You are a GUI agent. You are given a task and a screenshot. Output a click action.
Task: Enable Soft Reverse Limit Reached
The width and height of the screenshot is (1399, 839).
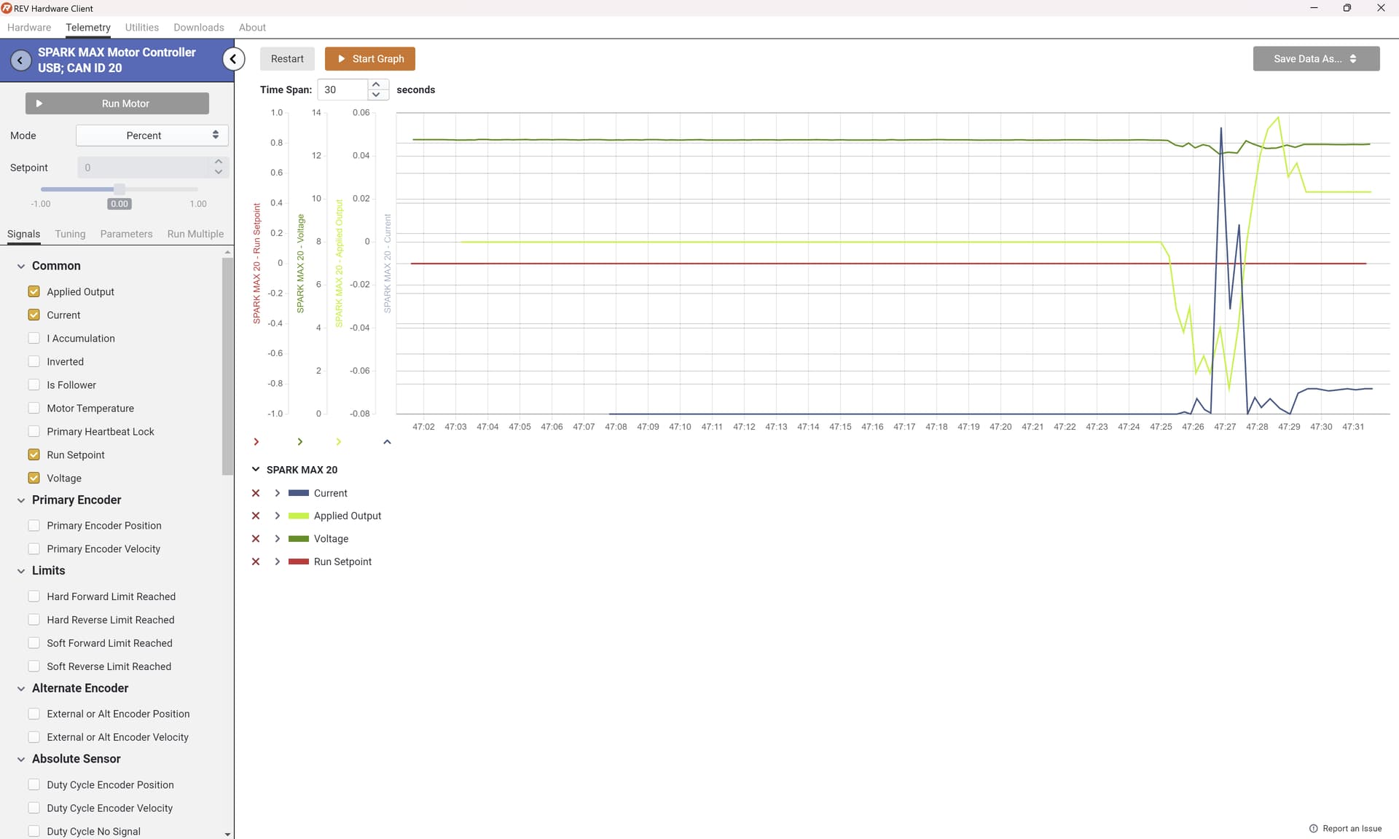coord(34,666)
